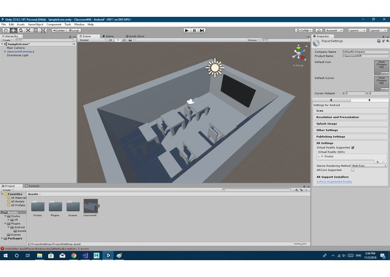Open the Gizmos dropdown
390x277 pixels.
[x=254, y=40]
